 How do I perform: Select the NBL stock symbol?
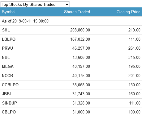tap(6, 57)
